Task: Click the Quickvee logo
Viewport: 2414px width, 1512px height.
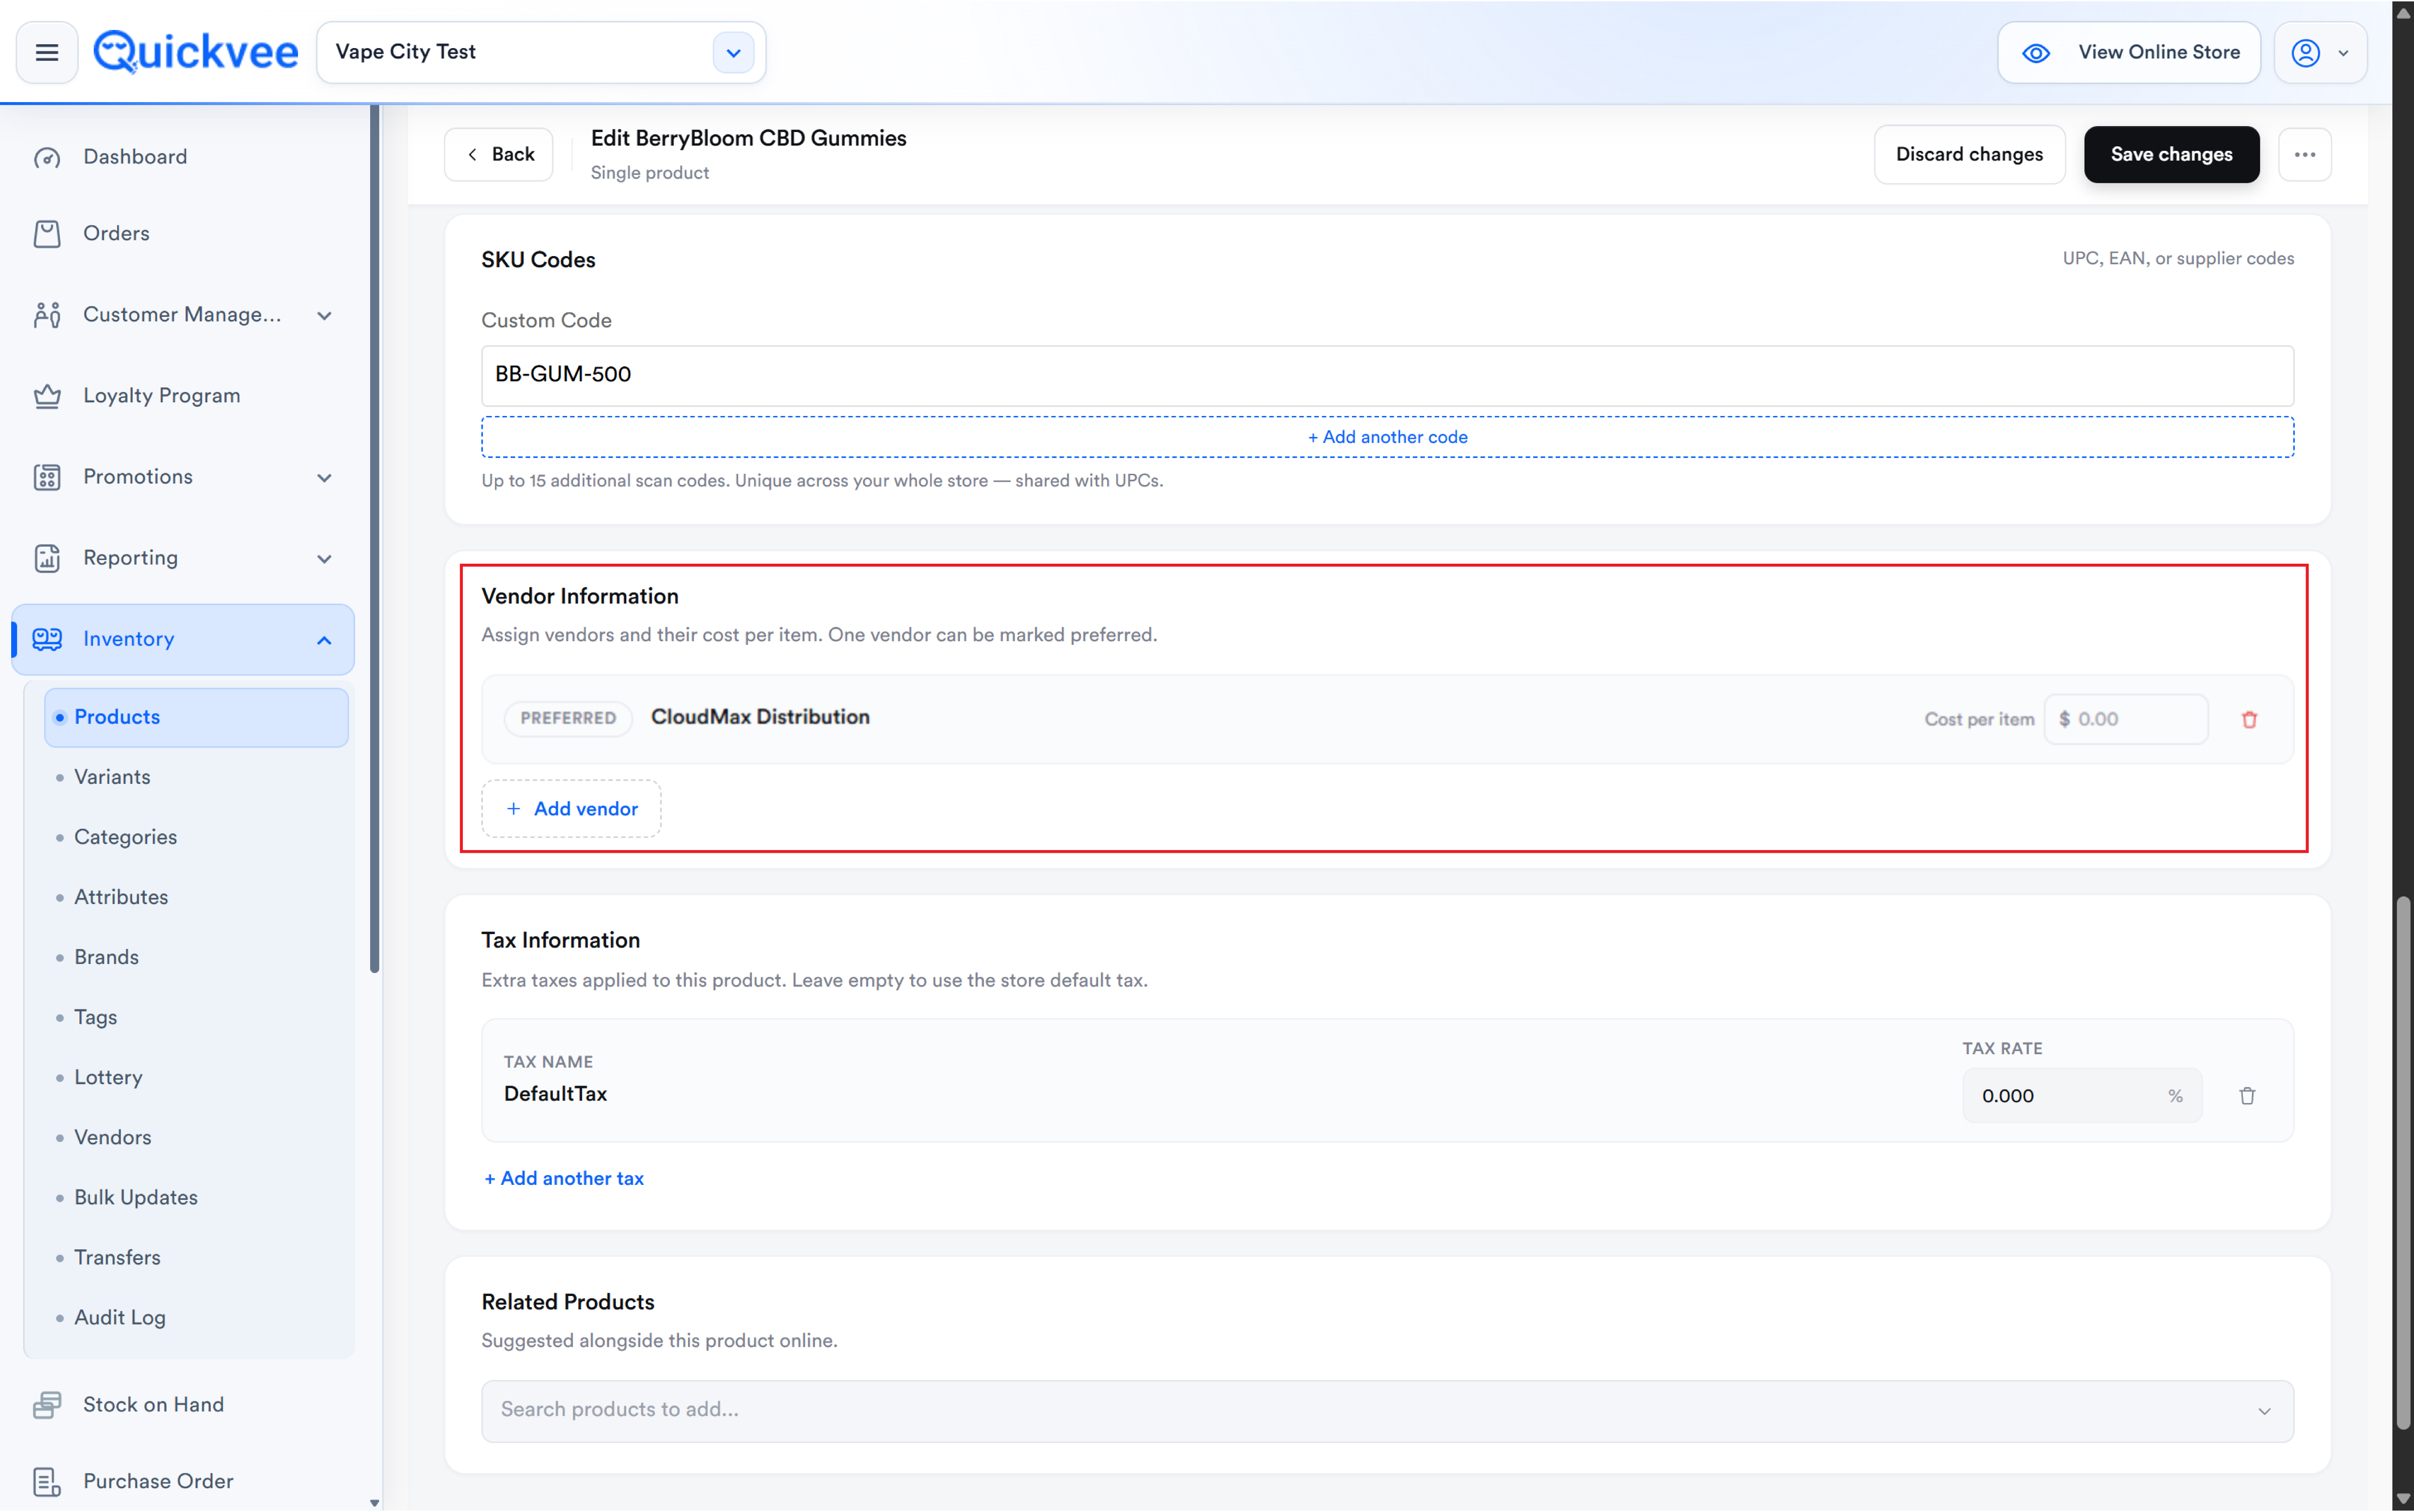Action: coord(196,52)
